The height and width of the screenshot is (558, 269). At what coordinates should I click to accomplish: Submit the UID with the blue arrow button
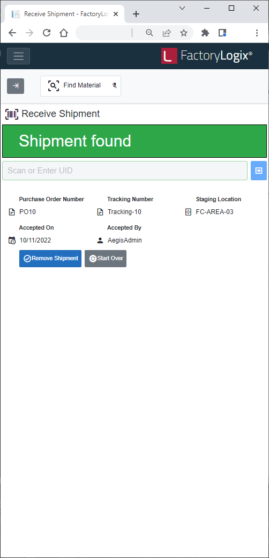click(x=259, y=171)
